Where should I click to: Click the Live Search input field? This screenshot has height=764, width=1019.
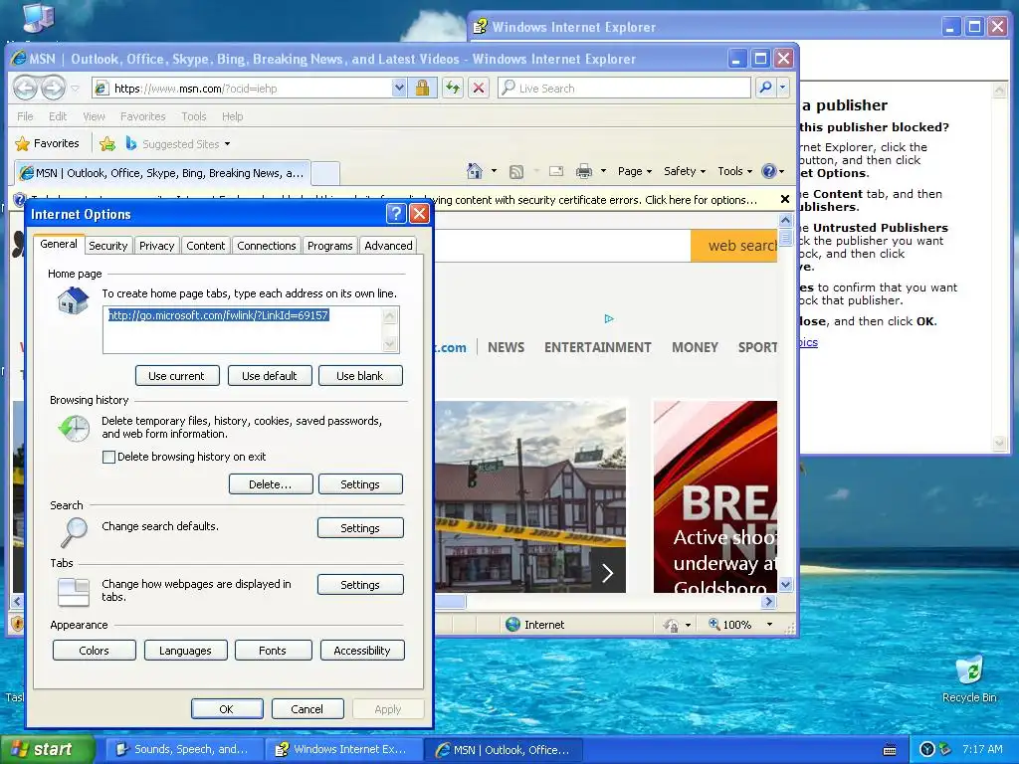(x=625, y=88)
